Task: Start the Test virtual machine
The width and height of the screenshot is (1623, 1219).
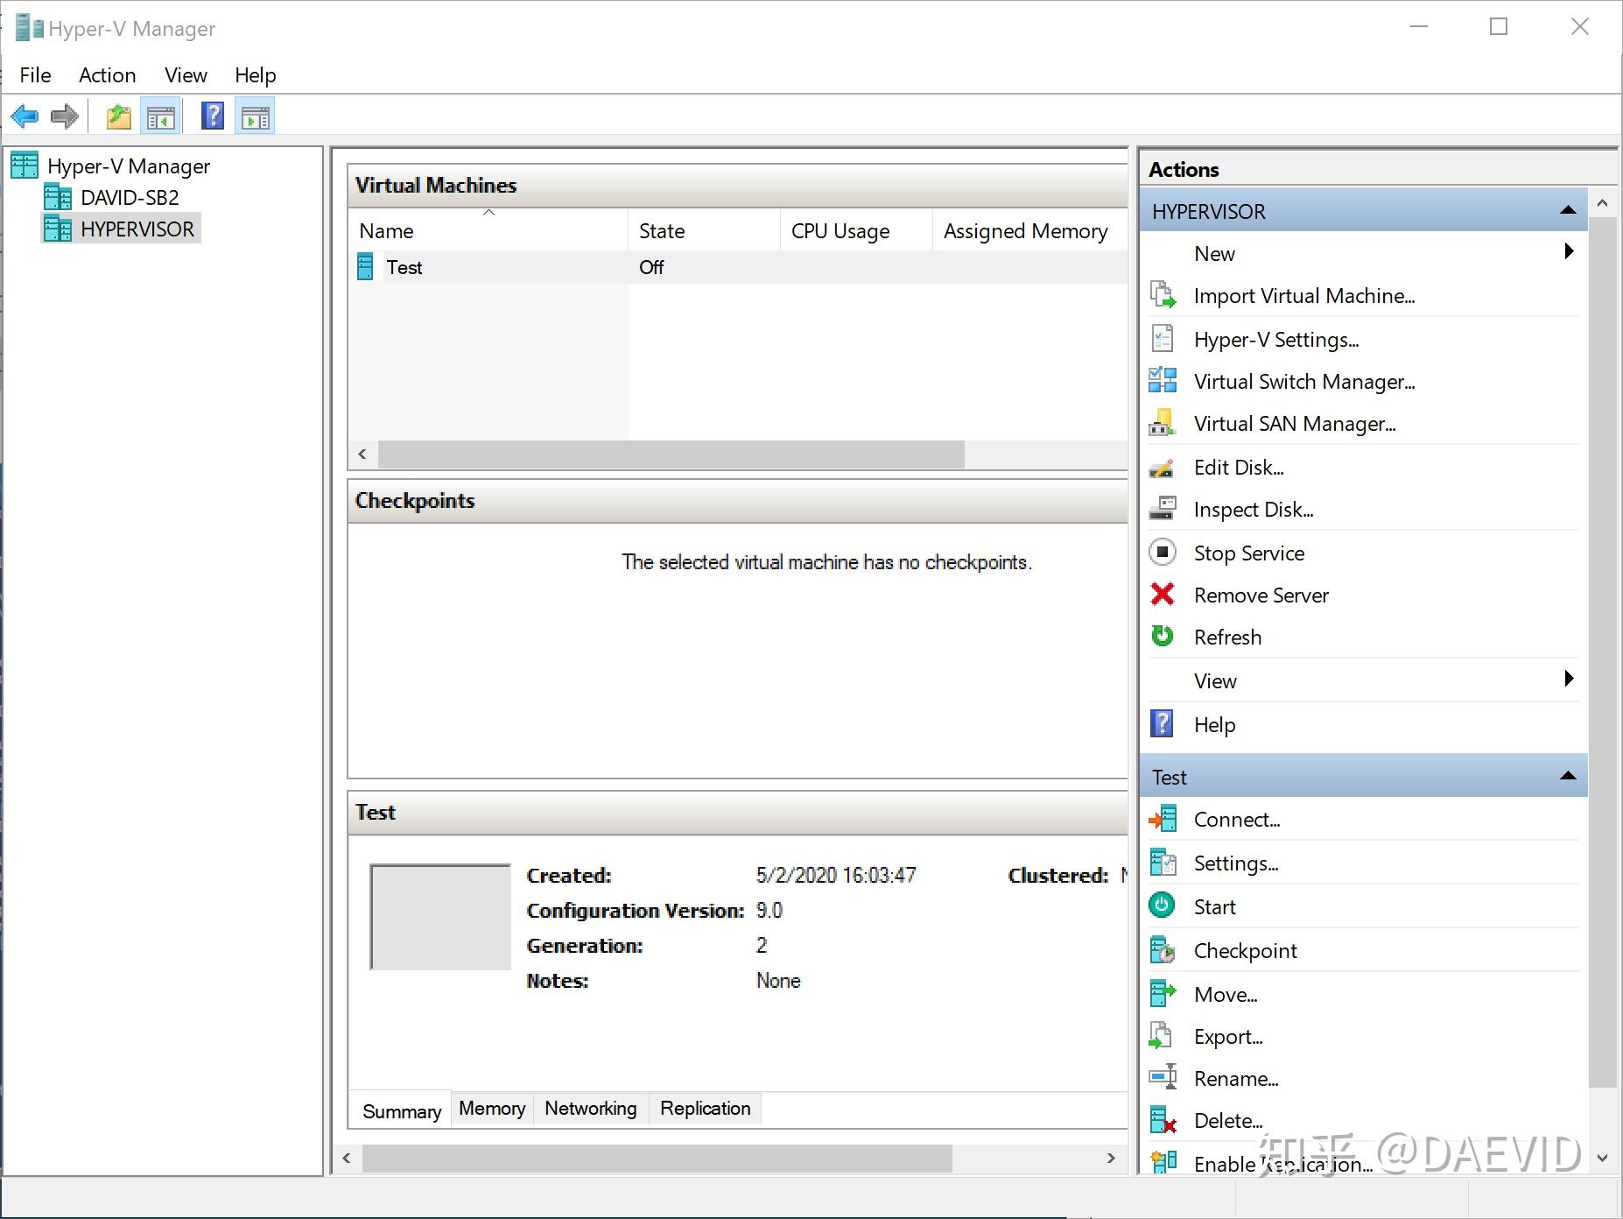Action: (1216, 905)
